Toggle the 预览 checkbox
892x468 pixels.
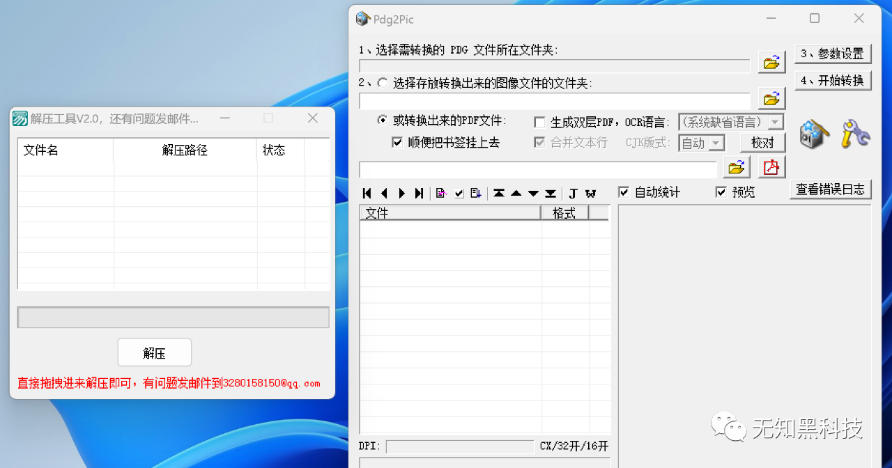point(721,192)
